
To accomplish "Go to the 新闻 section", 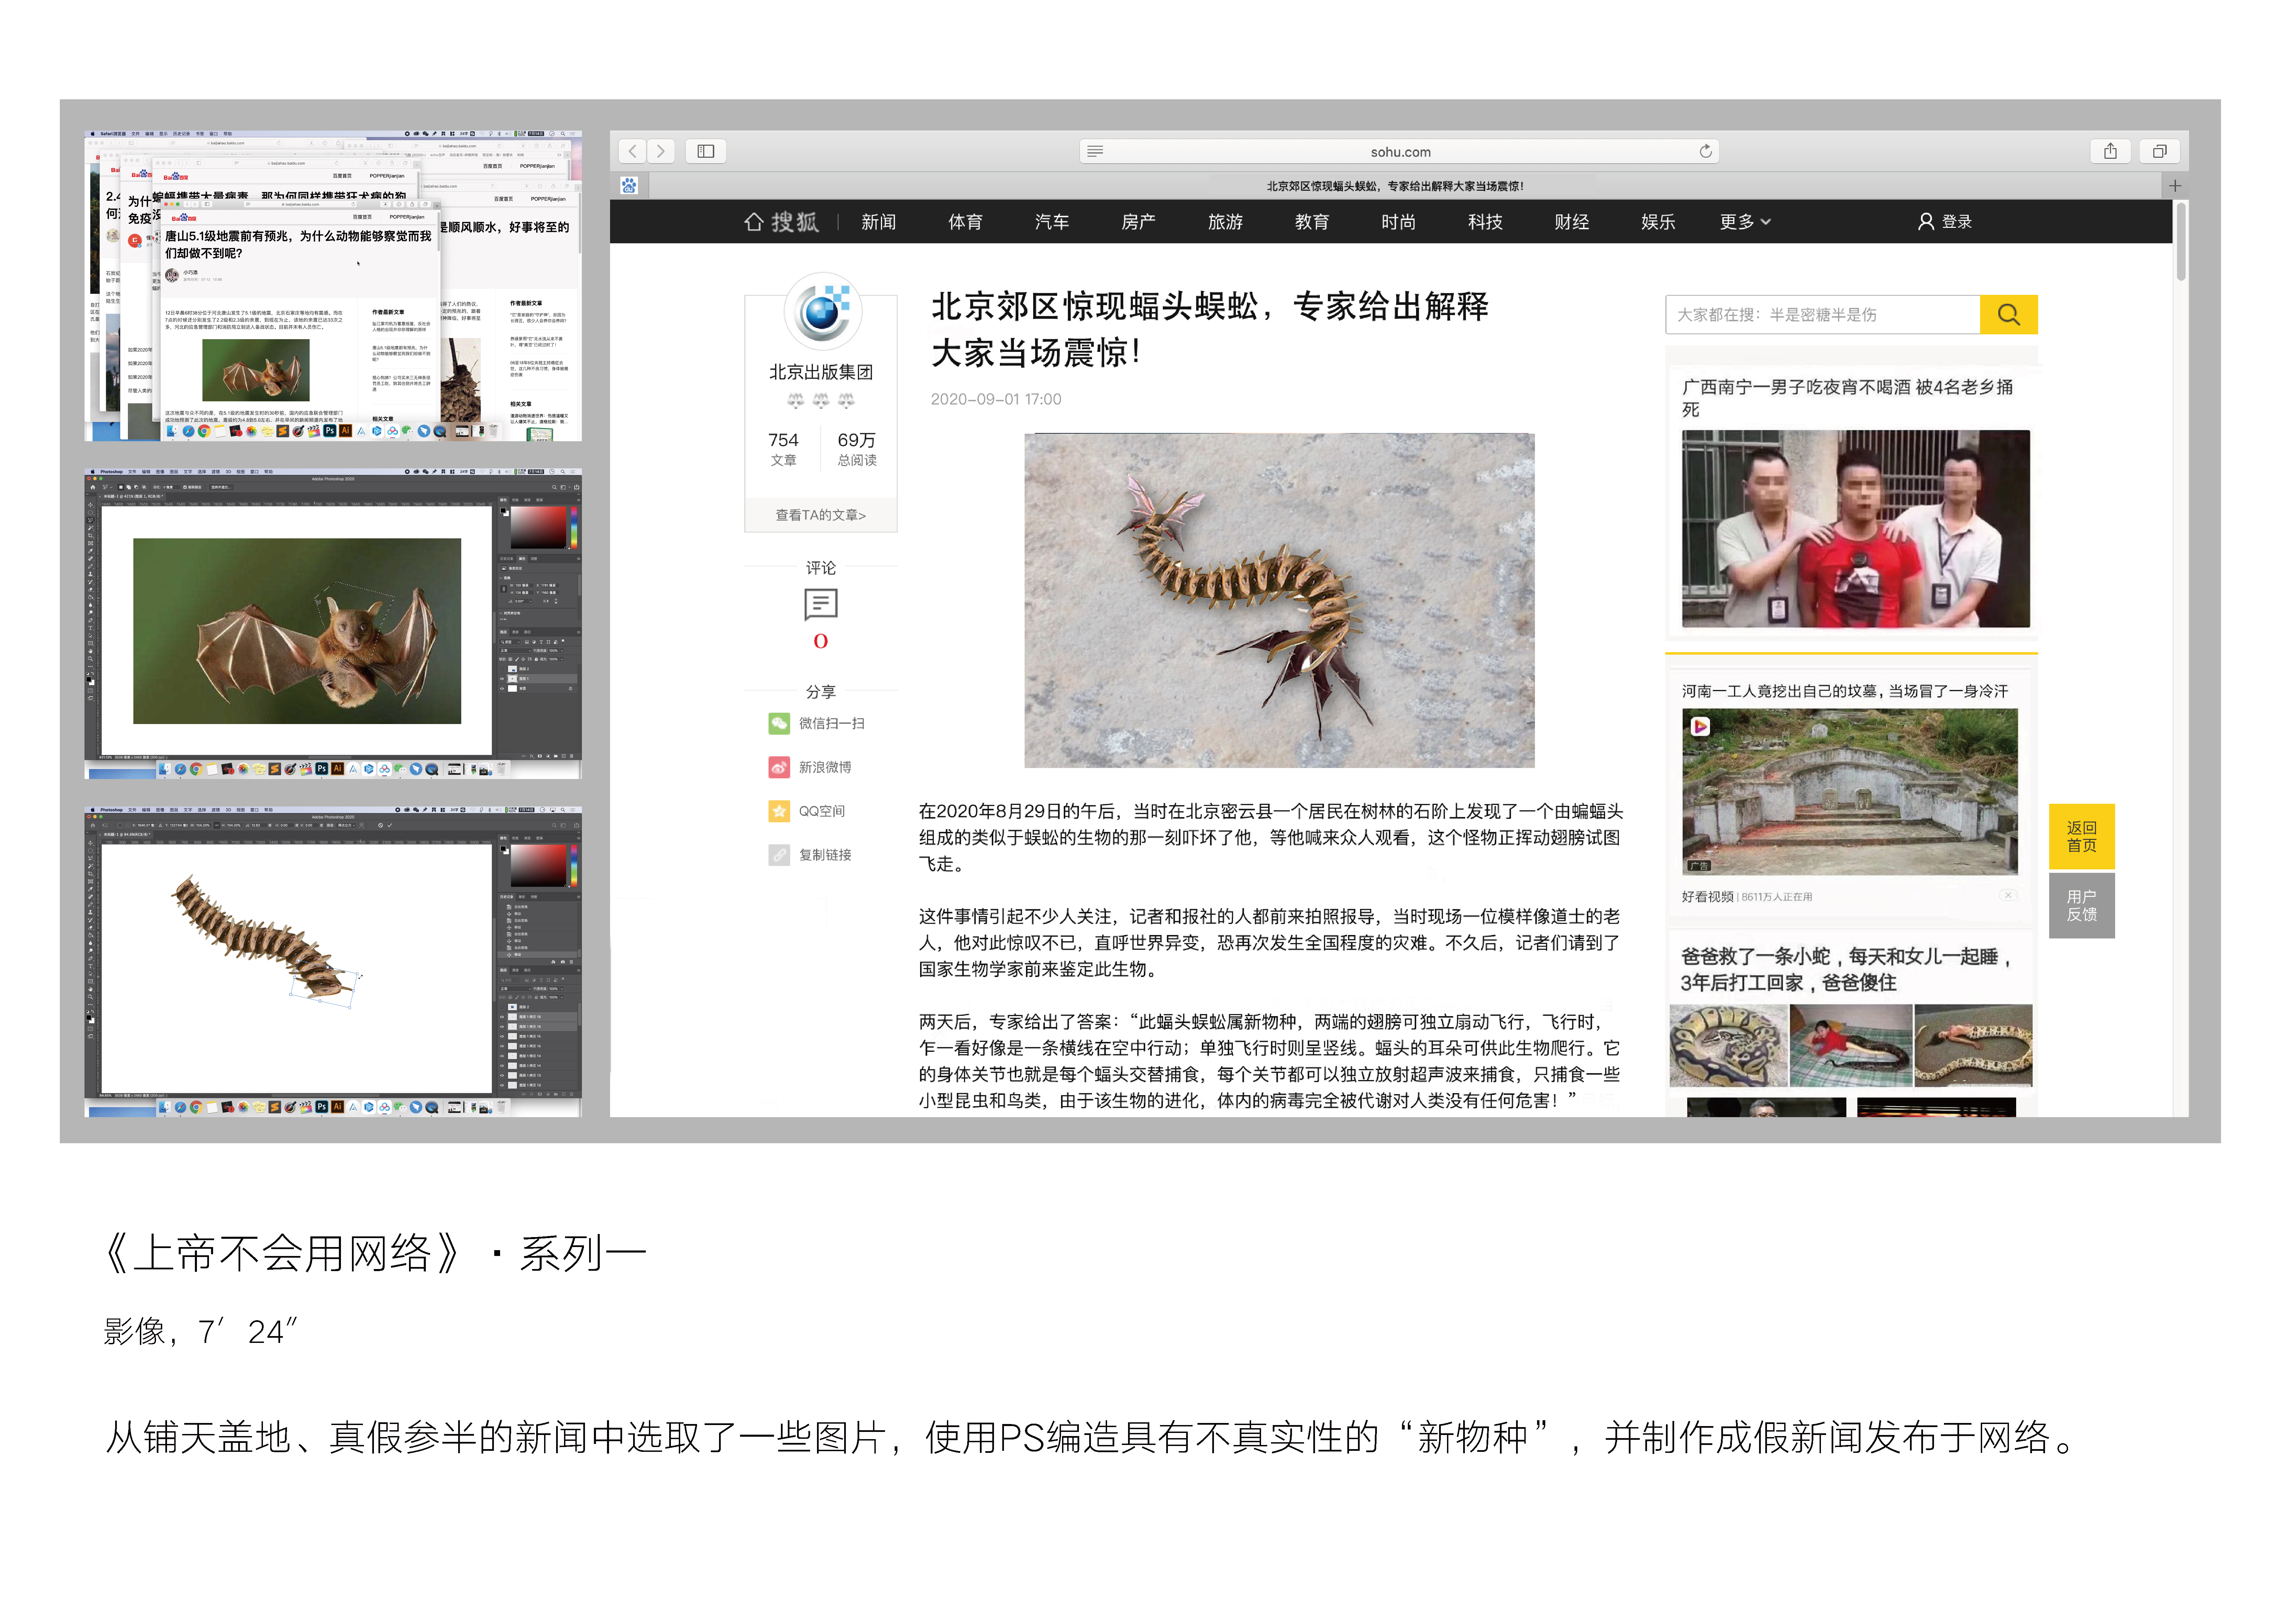I will tap(879, 222).
